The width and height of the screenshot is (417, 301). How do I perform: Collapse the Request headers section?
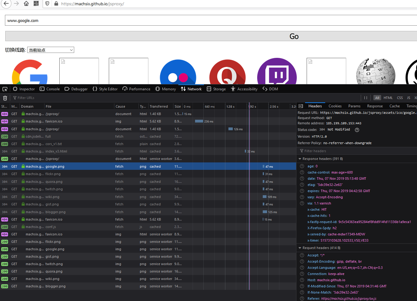(x=300, y=247)
